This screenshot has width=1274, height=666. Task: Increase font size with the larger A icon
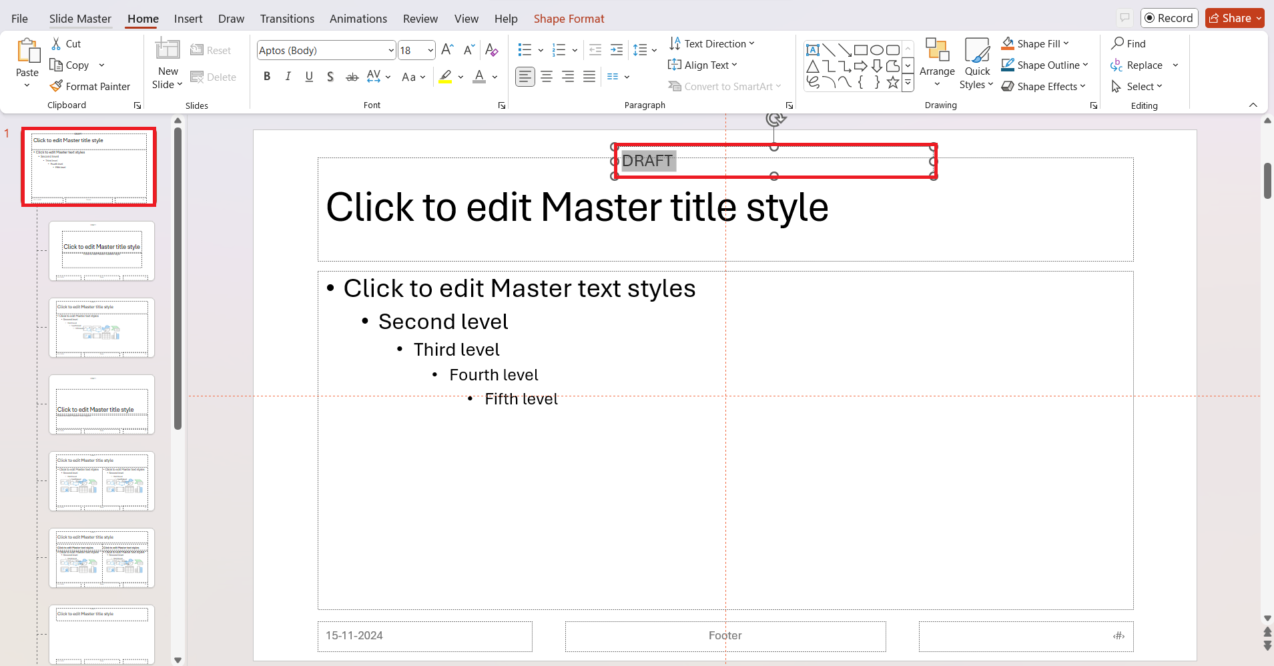coord(447,49)
